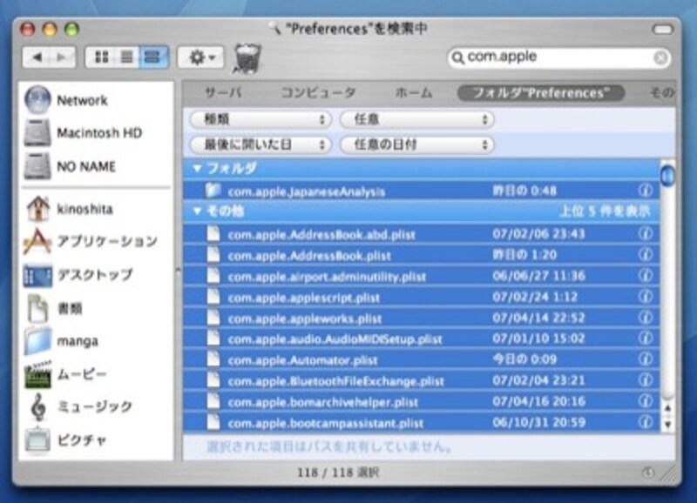Select com.apple.applescript.plist
This screenshot has height=503, width=697.
[x=421, y=297]
